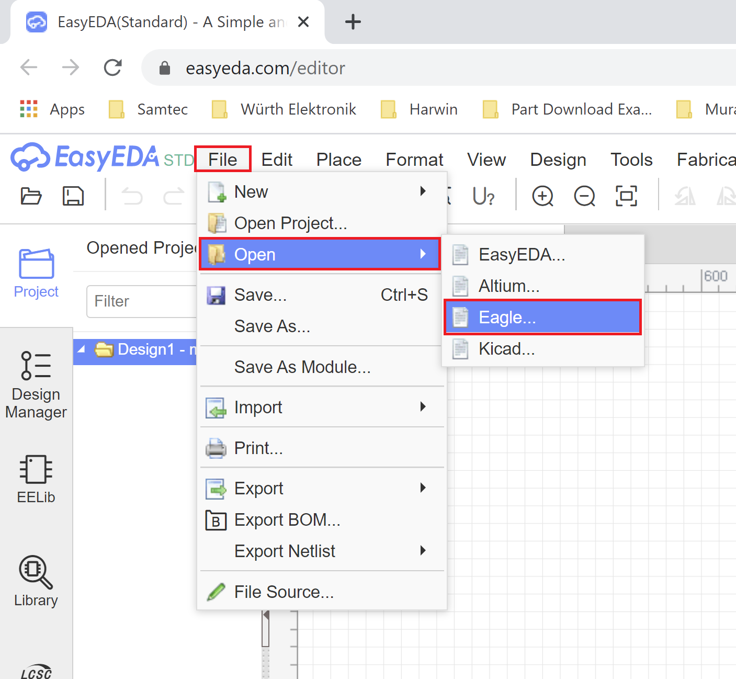Image resolution: width=736 pixels, height=679 pixels.
Task: Click the open folder toolbar icon
Action: 31,196
